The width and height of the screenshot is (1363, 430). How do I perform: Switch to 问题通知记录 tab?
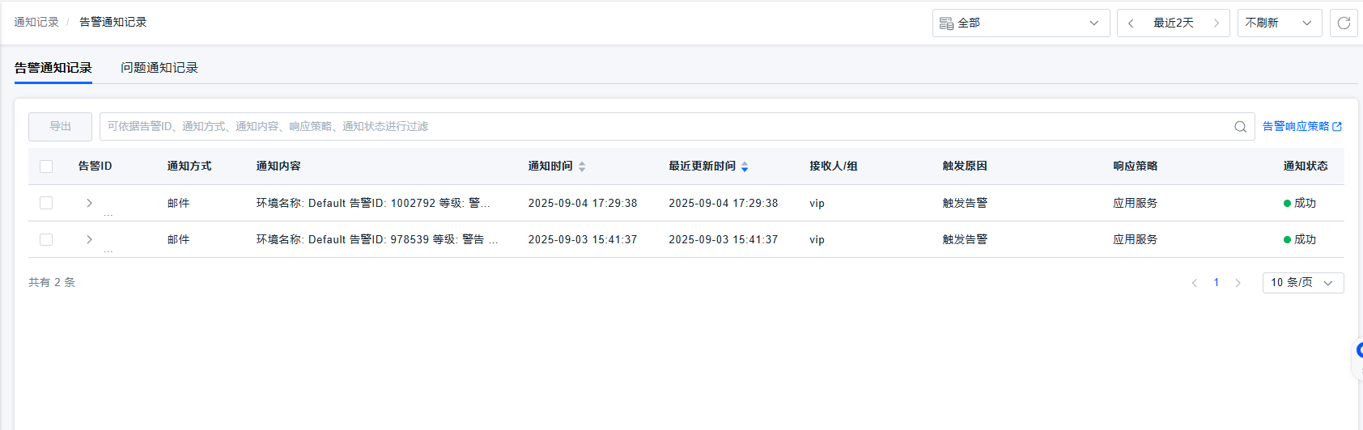(159, 68)
